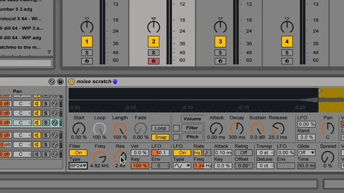Toggle track 4 activator
Image resolution: width=344 pixels, height=193 pixels.
tap(287, 42)
